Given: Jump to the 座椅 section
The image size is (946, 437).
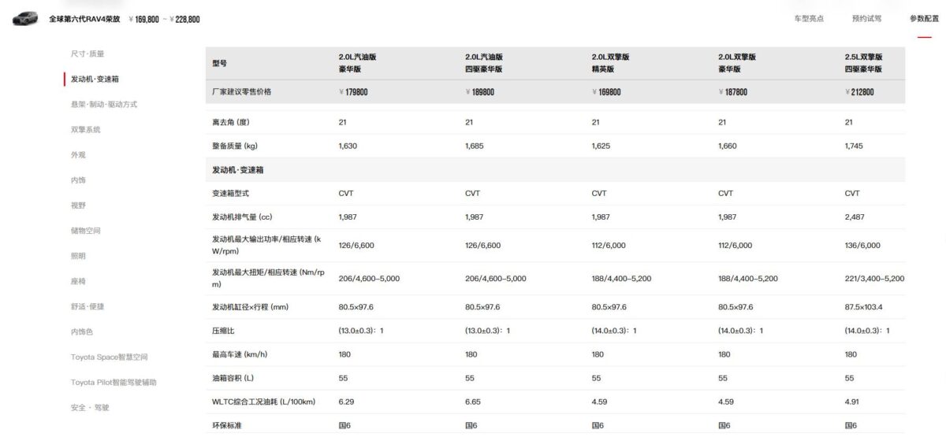Looking at the screenshot, I should click(x=78, y=281).
